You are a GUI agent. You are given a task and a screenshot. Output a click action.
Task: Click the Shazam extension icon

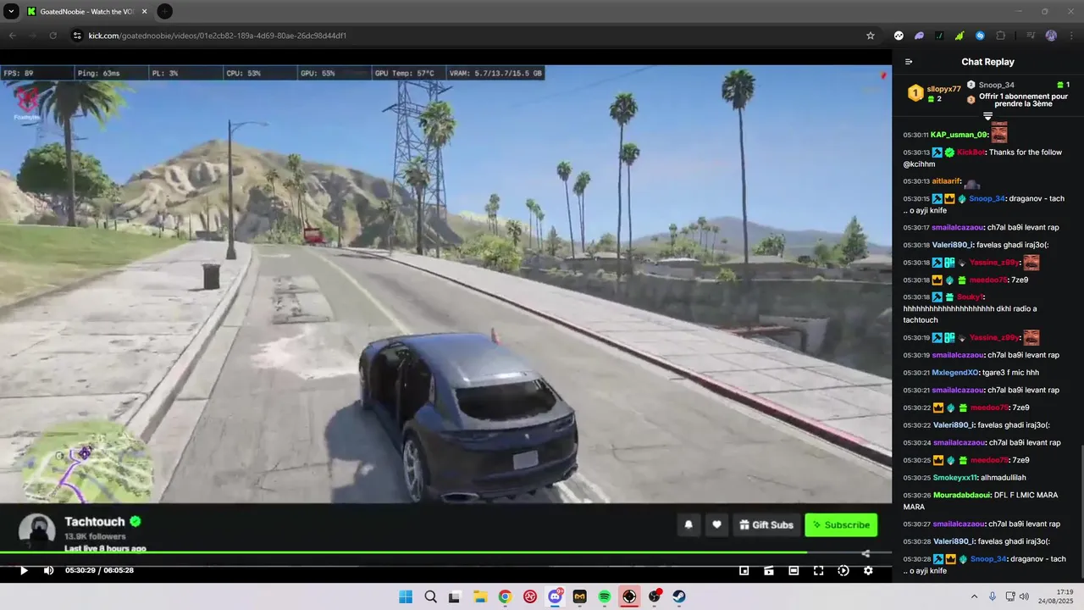pos(980,36)
